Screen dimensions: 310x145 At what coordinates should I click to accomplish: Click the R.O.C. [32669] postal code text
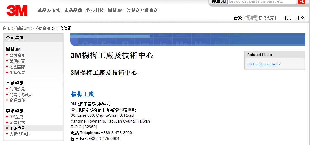[84, 127]
